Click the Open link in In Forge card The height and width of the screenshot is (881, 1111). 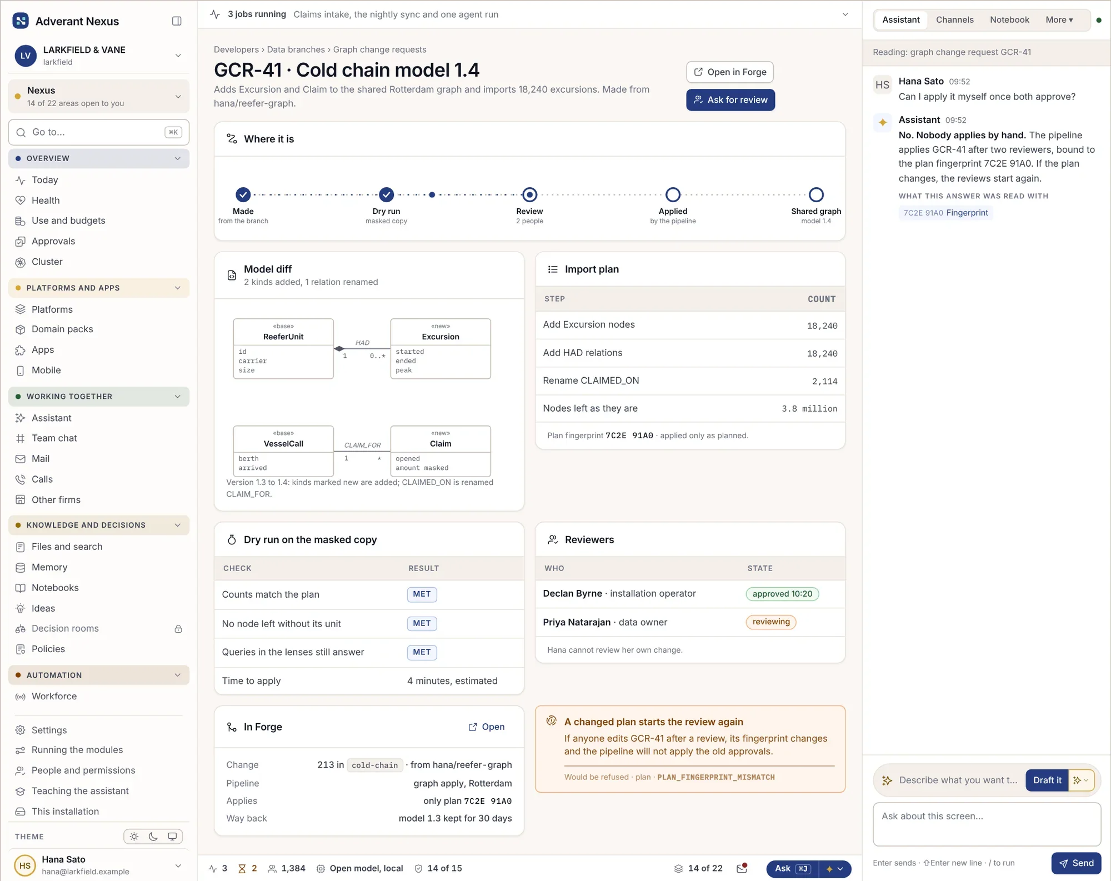pos(487,727)
